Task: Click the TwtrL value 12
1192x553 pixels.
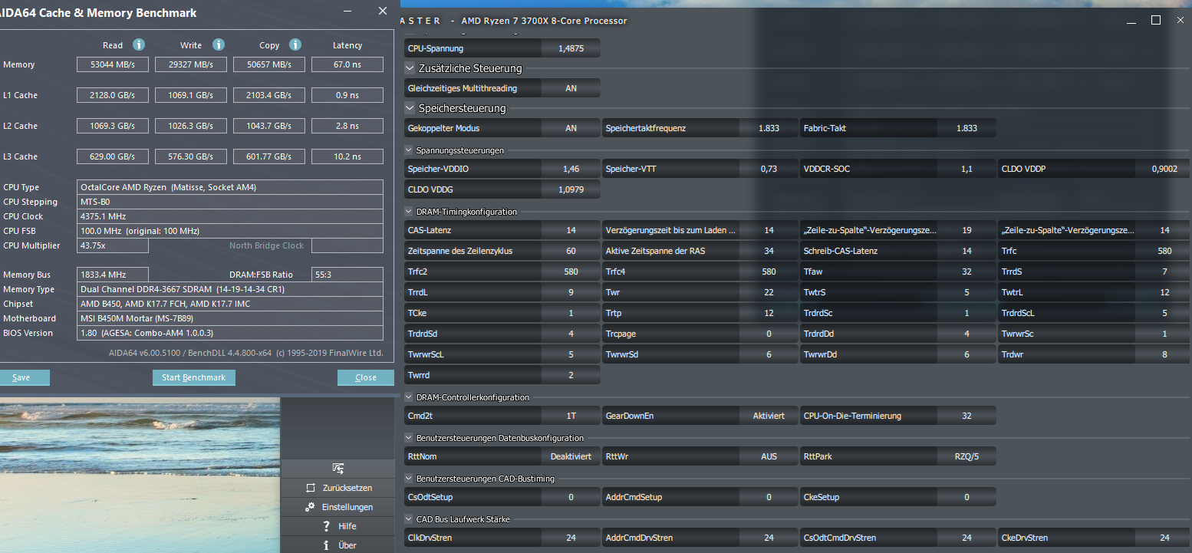Action: pyautogui.click(x=1164, y=292)
